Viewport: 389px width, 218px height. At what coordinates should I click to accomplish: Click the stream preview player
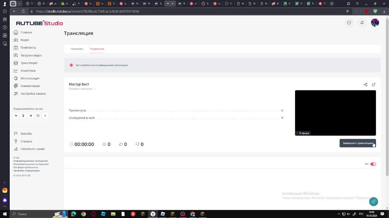pyautogui.click(x=336, y=113)
